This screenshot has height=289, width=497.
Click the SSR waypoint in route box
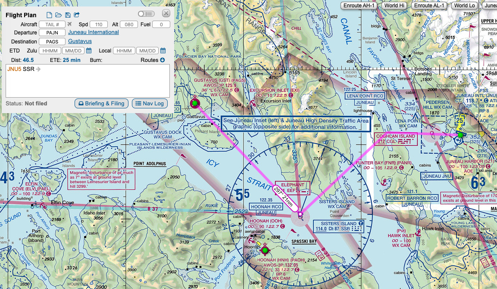[28, 69]
